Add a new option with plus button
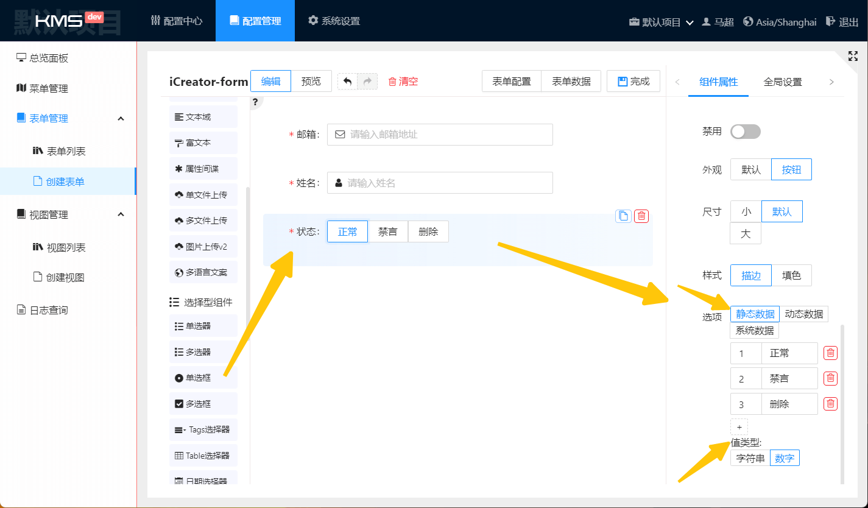868x508 pixels. pyautogui.click(x=739, y=427)
